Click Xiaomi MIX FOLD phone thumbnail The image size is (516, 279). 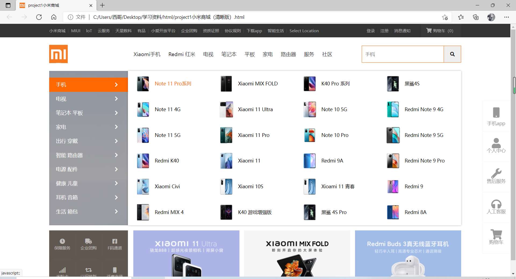pos(226,84)
